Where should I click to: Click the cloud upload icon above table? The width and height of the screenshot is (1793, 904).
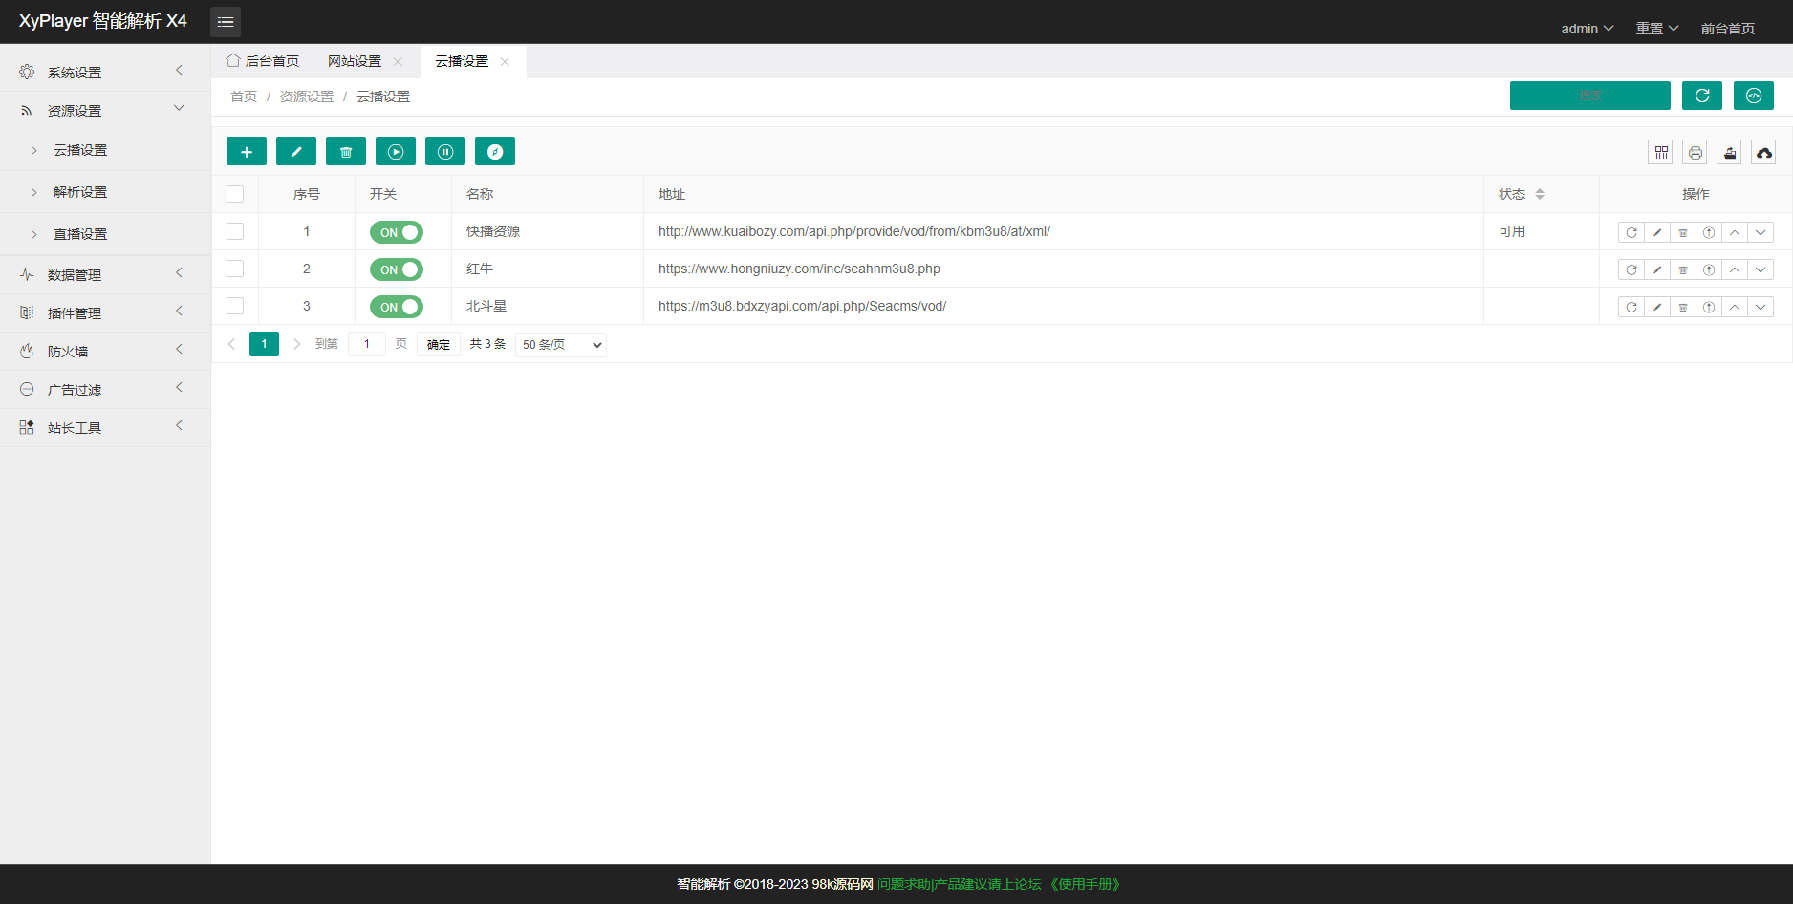coord(1763,153)
